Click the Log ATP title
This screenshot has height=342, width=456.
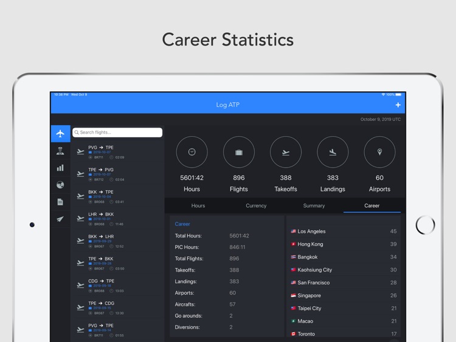(228, 105)
